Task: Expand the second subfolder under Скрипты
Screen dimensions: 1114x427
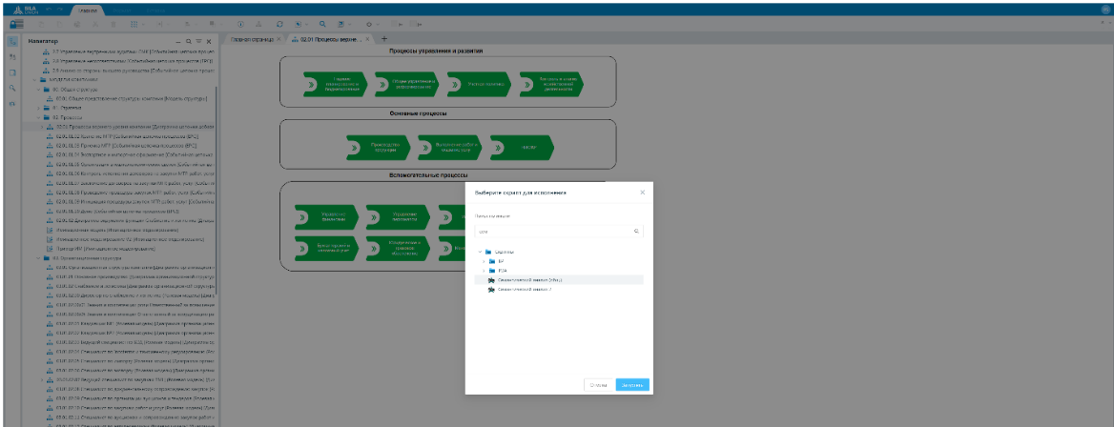Action: [x=485, y=271]
